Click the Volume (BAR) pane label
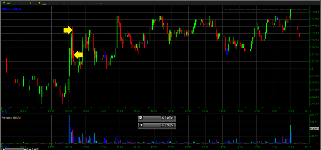Viewport: 321px width, 150px height. 11,118
